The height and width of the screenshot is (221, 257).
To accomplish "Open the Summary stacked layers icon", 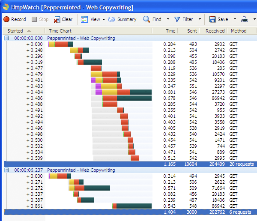I will point(111,19).
